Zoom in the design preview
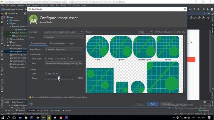214x120 pixels. click(x=199, y=18)
